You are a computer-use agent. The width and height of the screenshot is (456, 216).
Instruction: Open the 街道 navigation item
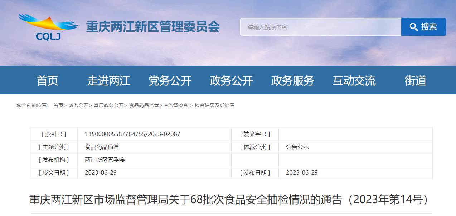tap(415, 81)
